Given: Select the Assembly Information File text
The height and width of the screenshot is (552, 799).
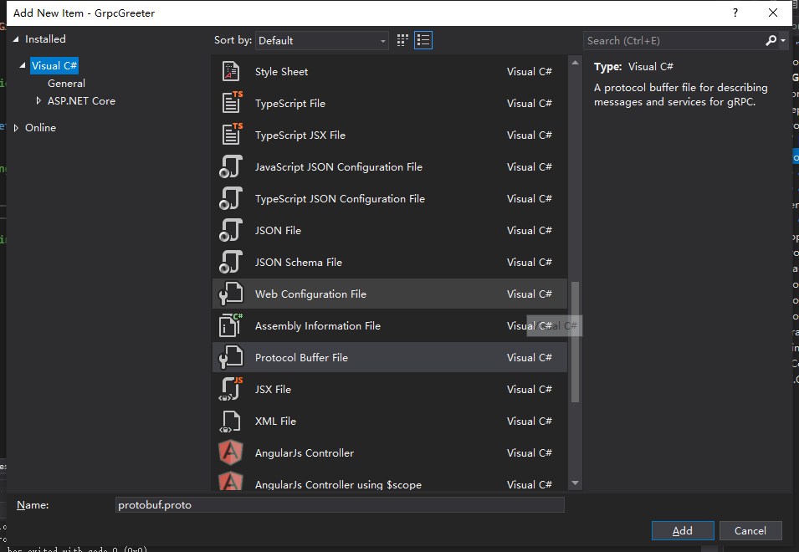Looking at the screenshot, I should [317, 326].
